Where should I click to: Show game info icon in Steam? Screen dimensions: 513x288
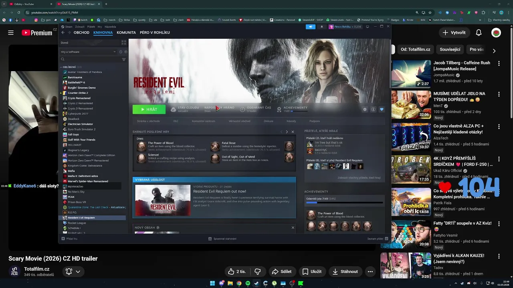pos(373,109)
